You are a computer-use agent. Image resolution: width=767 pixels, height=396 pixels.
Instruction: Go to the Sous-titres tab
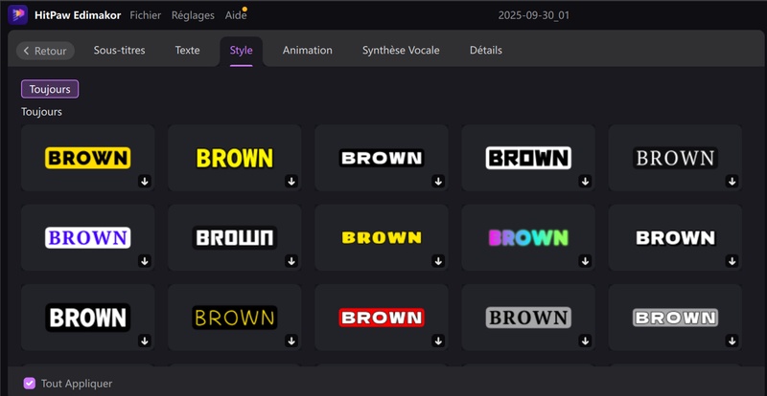[119, 50]
